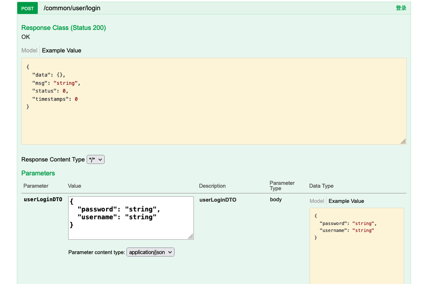
Task: Collapse the /common/user/login endpoint path
Action: [72, 8]
